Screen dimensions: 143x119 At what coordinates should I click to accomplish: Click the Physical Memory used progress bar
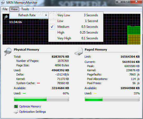[41, 99]
